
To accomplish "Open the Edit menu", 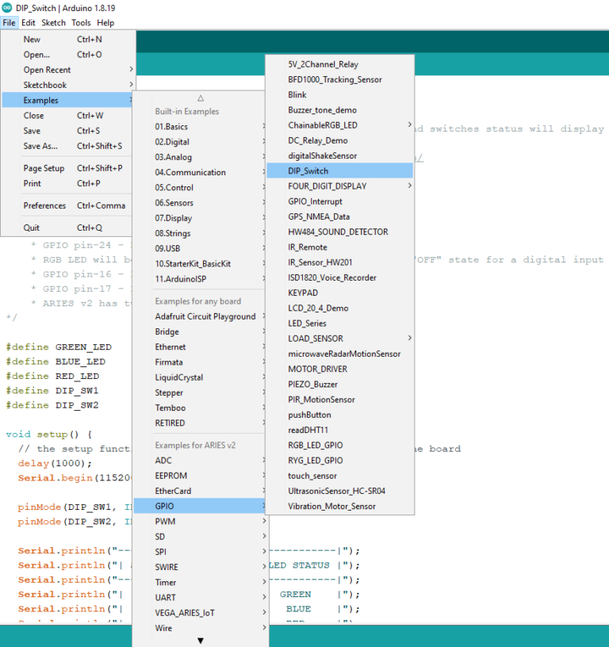I will click(x=28, y=23).
